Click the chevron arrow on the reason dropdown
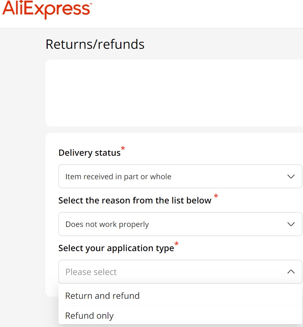Viewport: 303px width, 327px height. click(x=291, y=224)
